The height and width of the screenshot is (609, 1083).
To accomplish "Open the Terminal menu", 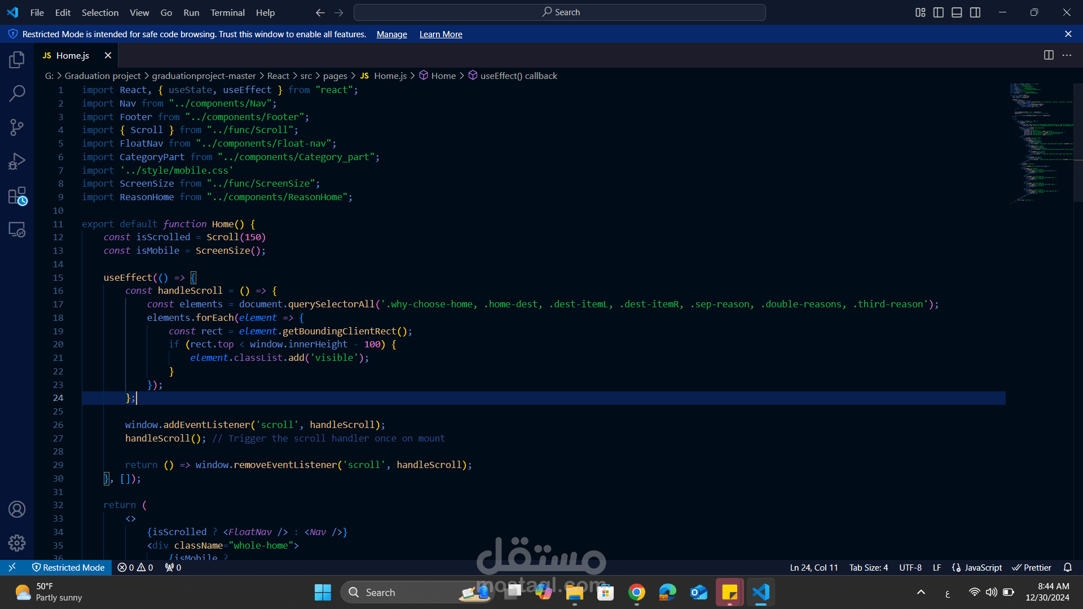I will coord(227,12).
